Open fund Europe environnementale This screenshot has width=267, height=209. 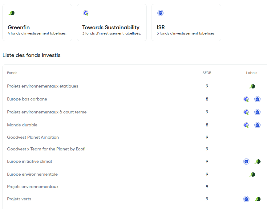(x=32, y=174)
